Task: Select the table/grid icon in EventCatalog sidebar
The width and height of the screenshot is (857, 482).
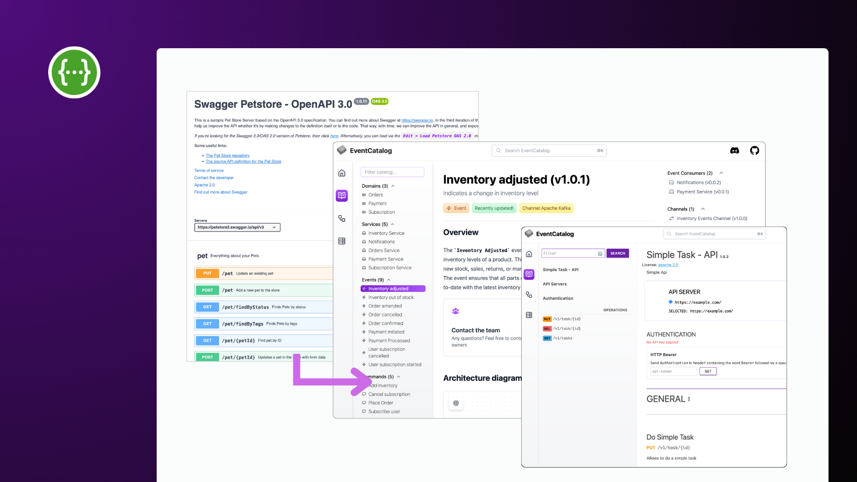Action: pos(342,241)
